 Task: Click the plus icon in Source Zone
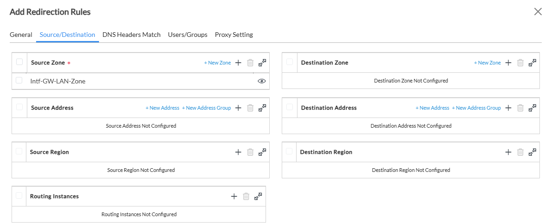click(238, 63)
